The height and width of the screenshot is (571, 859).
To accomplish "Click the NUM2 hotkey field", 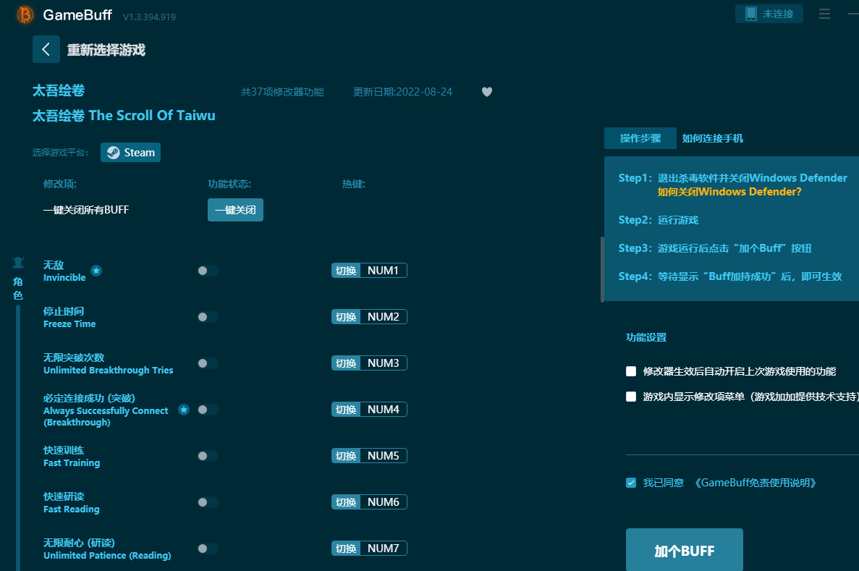I will [383, 317].
